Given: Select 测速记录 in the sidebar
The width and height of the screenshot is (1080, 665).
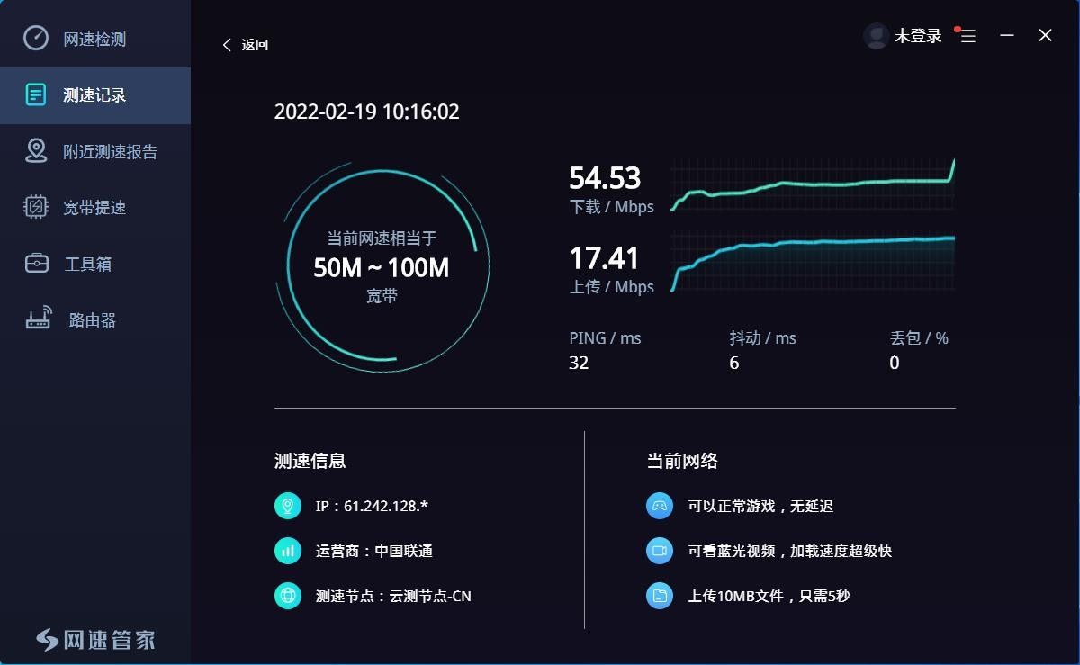Looking at the screenshot, I should pos(95,95).
